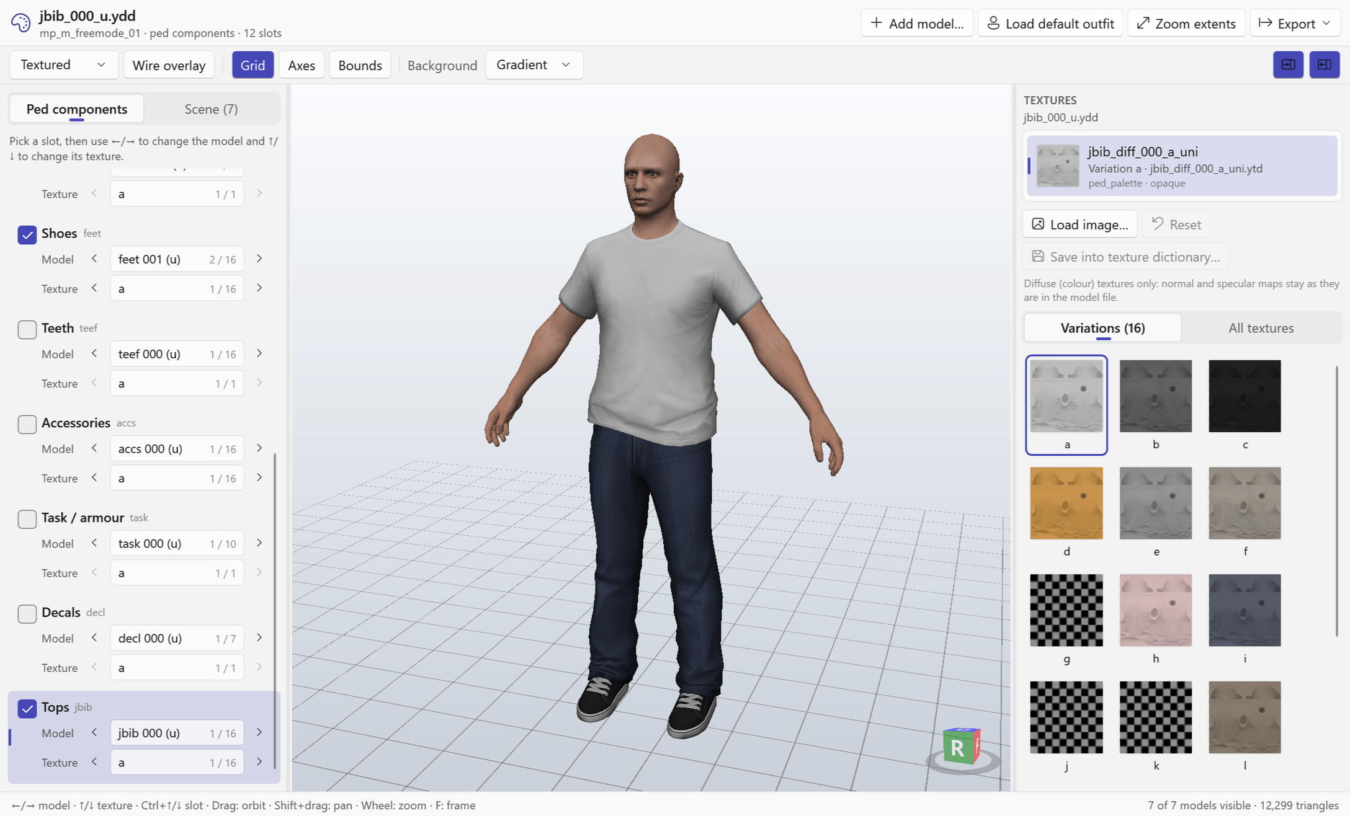The height and width of the screenshot is (816, 1350).
Task: Enable the Teeth slot checkbox
Action: tap(27, 329)
